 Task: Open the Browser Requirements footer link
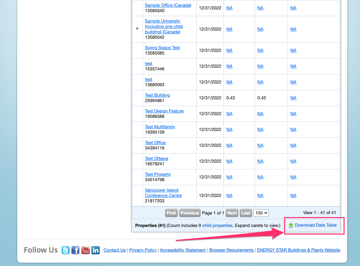click(231, 250)
